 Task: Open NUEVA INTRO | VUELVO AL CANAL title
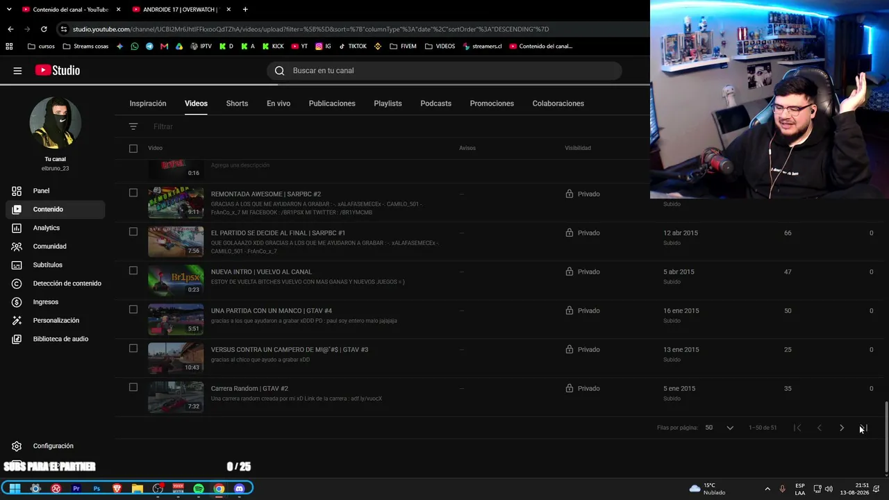261,272
